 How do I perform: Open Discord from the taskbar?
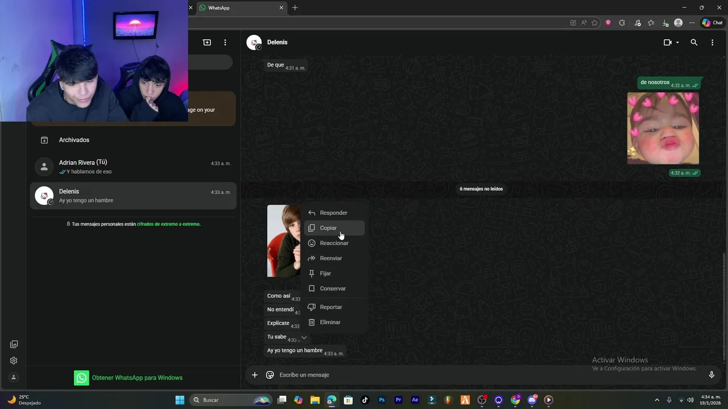click(532, 400)
